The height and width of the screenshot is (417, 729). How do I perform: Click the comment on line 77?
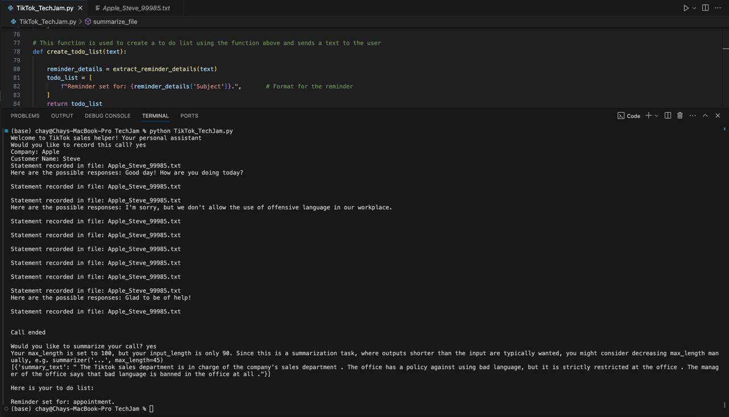[207, 43]
